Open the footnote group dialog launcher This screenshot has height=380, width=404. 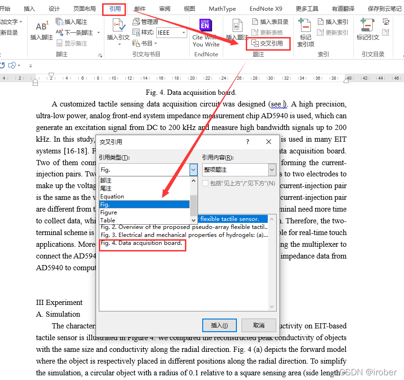click(101, 55)
